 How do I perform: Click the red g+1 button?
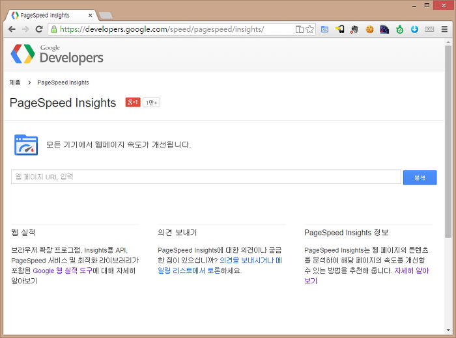[x=133, y=102]
